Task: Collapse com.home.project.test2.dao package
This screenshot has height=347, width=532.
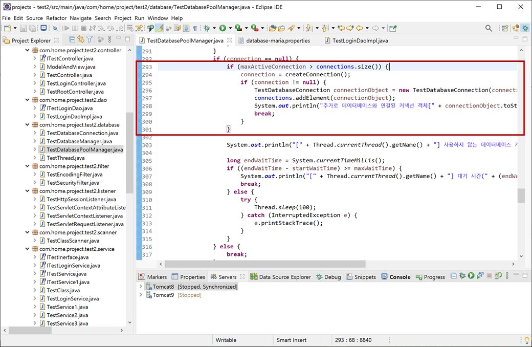Action: 27,100
